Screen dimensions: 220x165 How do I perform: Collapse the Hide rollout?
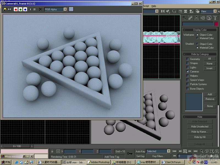click(200, 117)
